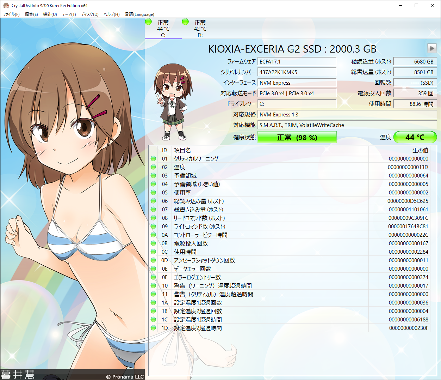
Task: Click the 項目名 column header
Action: click(270, 150)
